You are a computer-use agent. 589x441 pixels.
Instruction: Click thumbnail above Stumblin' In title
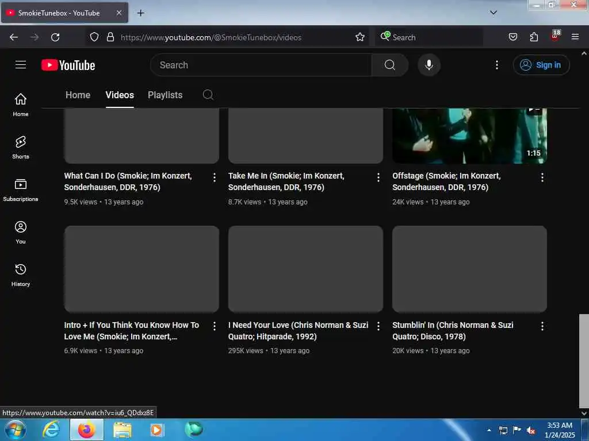(x=469, y=269)
